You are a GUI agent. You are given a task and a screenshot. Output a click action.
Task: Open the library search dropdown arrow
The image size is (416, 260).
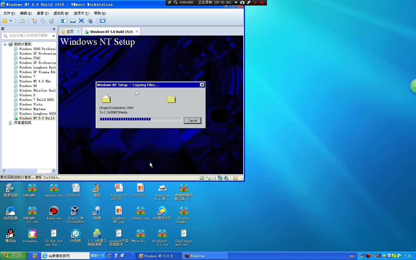click(x=53, y=36)
